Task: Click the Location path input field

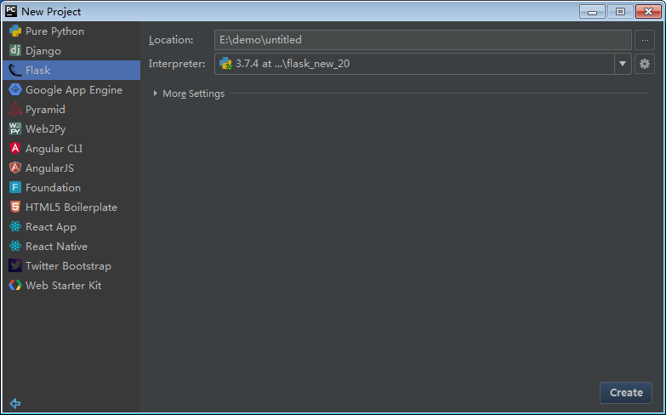Action: coord(423,40)
